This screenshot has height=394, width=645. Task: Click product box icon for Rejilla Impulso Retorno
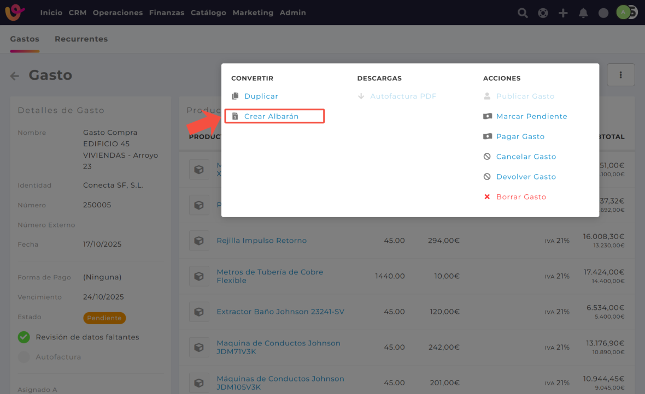(x=199, y=241)
